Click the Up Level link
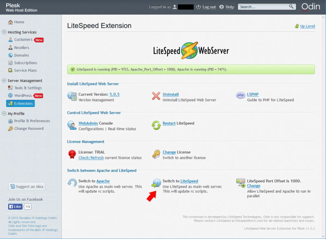Screen dimensions: 326x239 click(308, 26)
